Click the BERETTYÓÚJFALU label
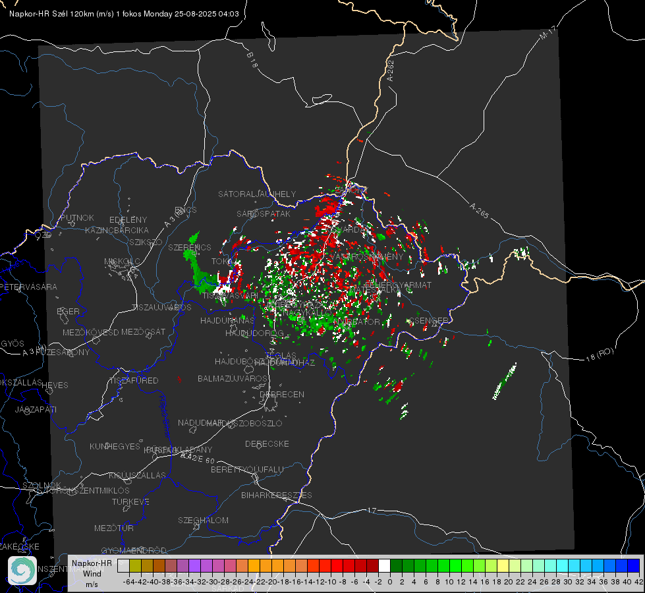 [247, 469]
